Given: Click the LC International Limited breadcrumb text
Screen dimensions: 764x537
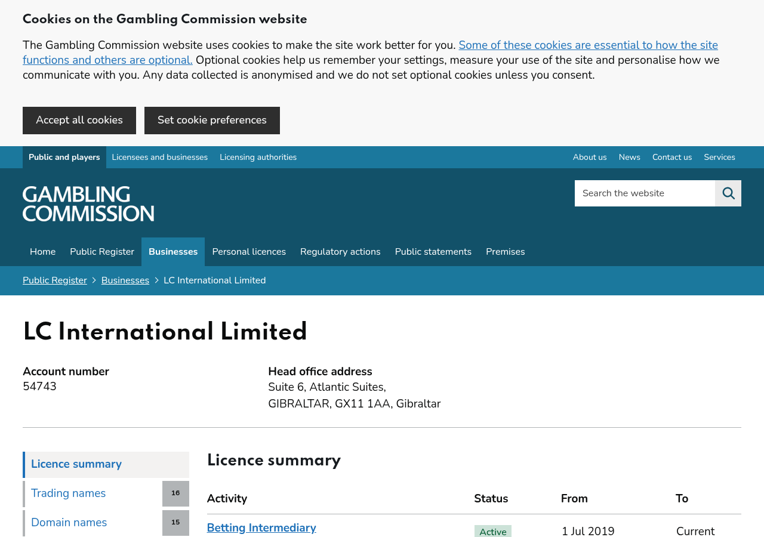Looking at the screenshot, I should tap(215, 280).
